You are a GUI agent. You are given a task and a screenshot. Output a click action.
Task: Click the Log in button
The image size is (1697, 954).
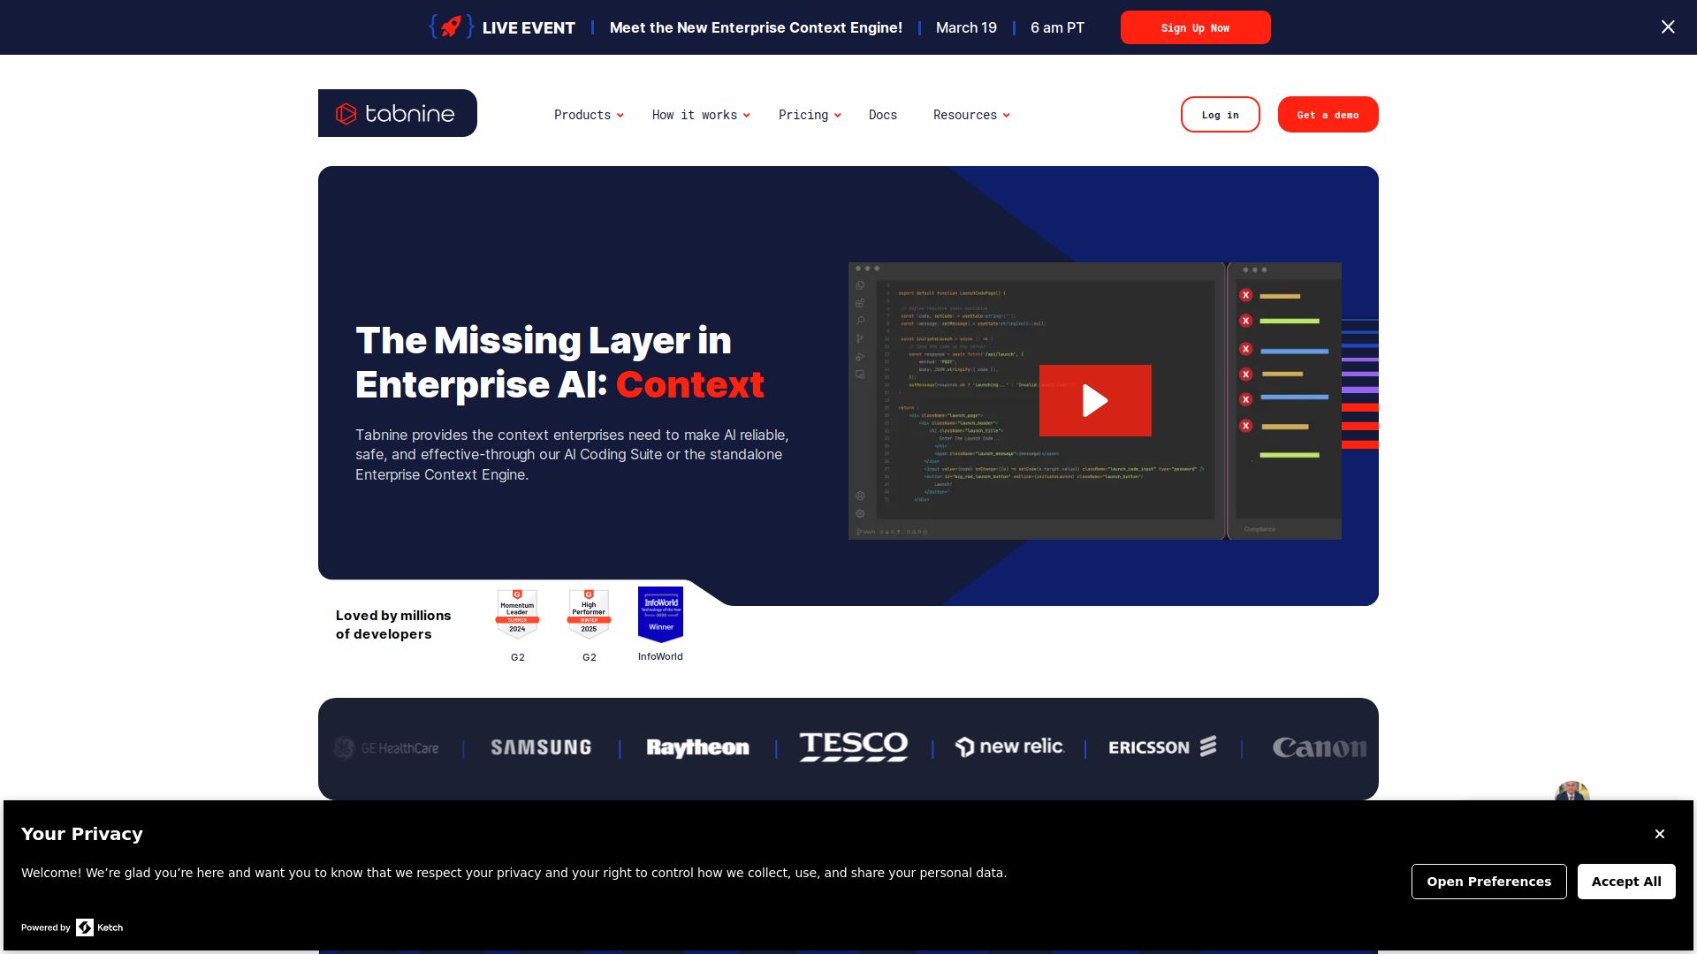coord(1220,115)
